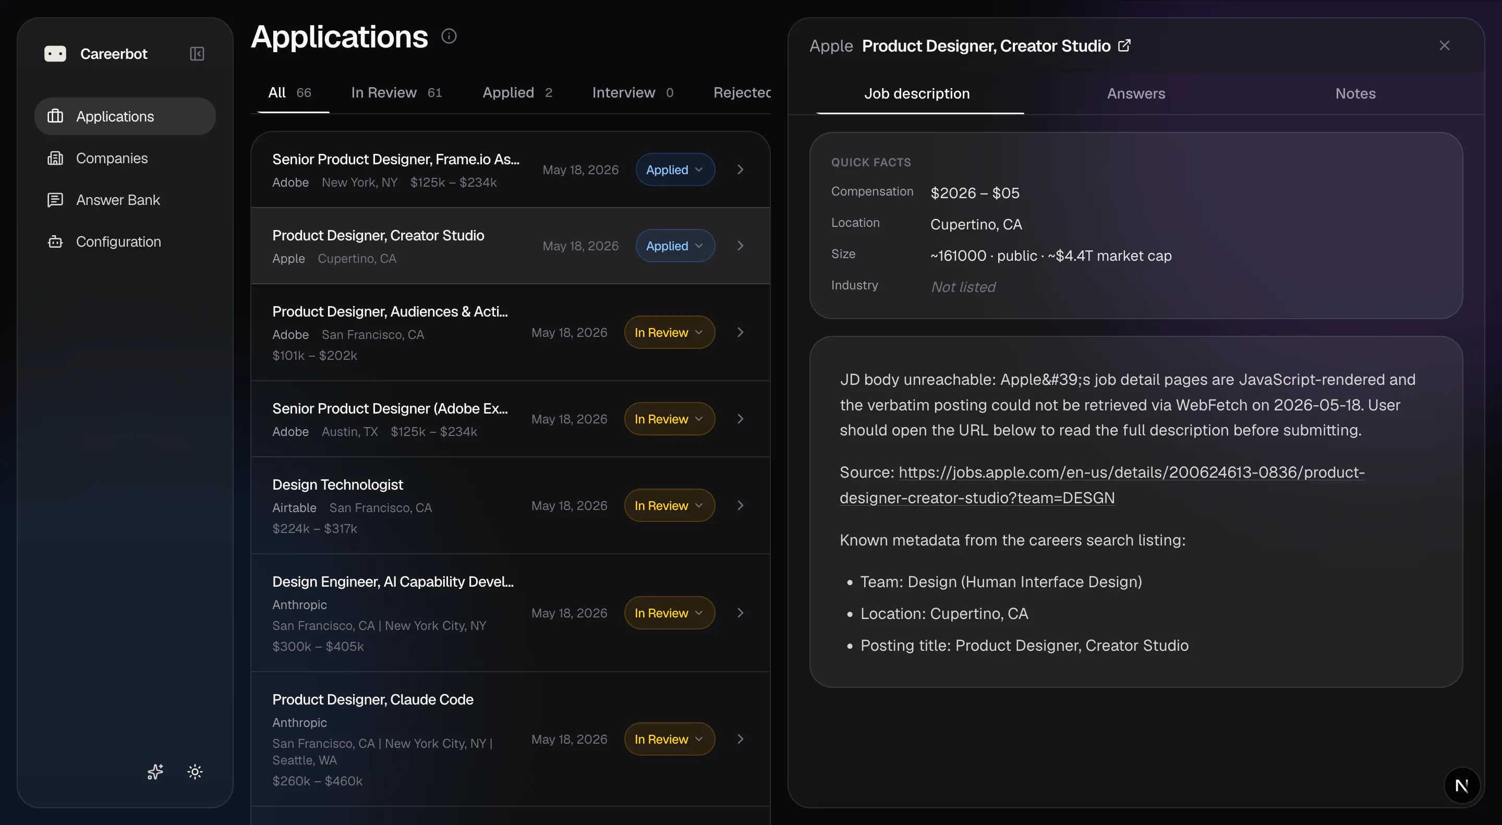Click compensation value $2026 – $05
The image size is (1502, 825).
pos(974,193)
